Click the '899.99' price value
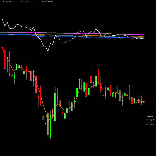Screen dimensions: 156x156 149,117
